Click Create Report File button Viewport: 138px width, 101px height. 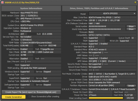[x=31, y=92]
